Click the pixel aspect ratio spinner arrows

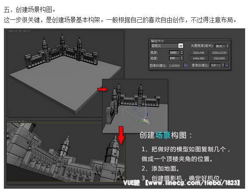(223, 65)
